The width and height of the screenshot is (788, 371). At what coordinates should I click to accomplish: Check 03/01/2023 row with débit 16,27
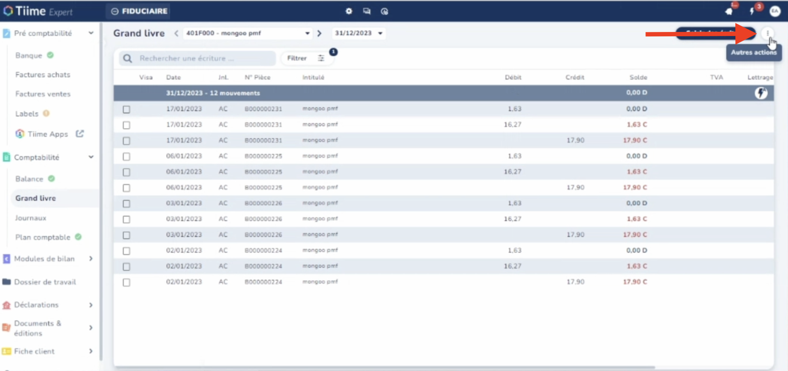point(126,219)
